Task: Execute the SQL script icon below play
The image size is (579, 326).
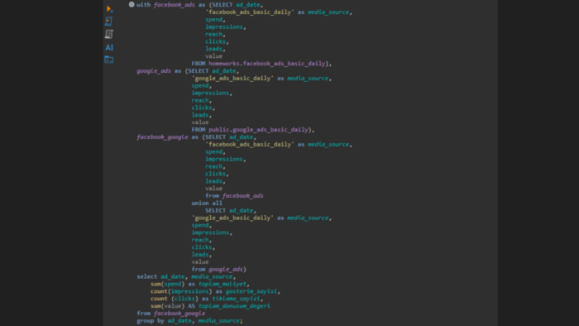Action: [108, 22]
